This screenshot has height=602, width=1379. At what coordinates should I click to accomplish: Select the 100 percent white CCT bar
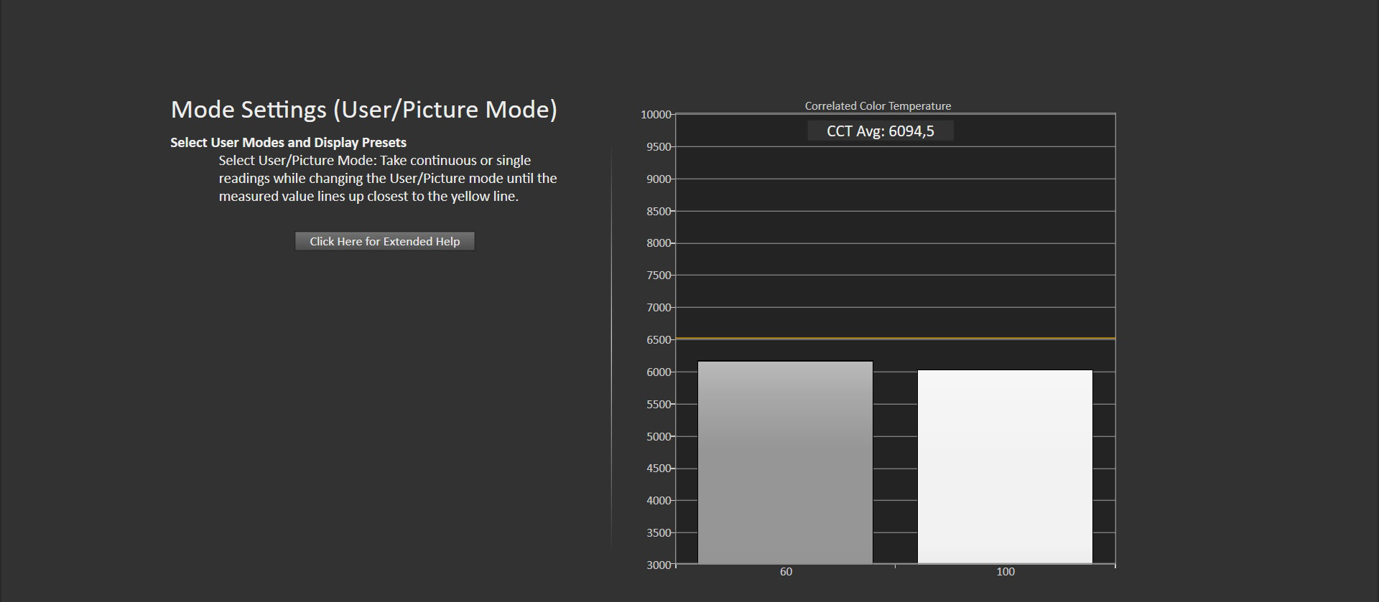pos(1005,467)
